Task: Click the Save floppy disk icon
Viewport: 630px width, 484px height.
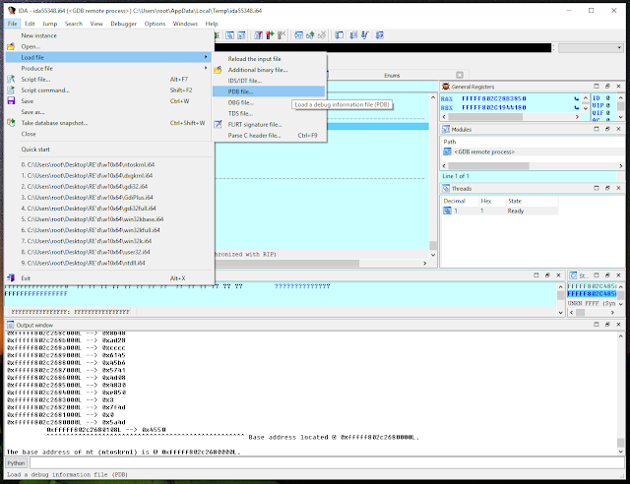Action: 11,100
